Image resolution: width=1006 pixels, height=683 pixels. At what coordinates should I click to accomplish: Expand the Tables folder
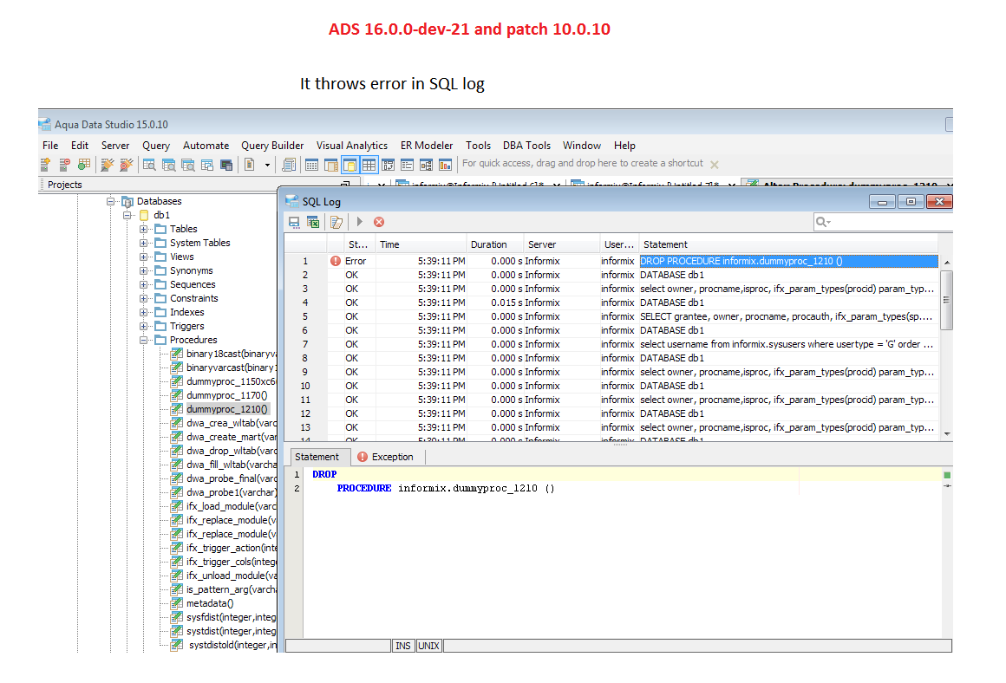point(144,229)
